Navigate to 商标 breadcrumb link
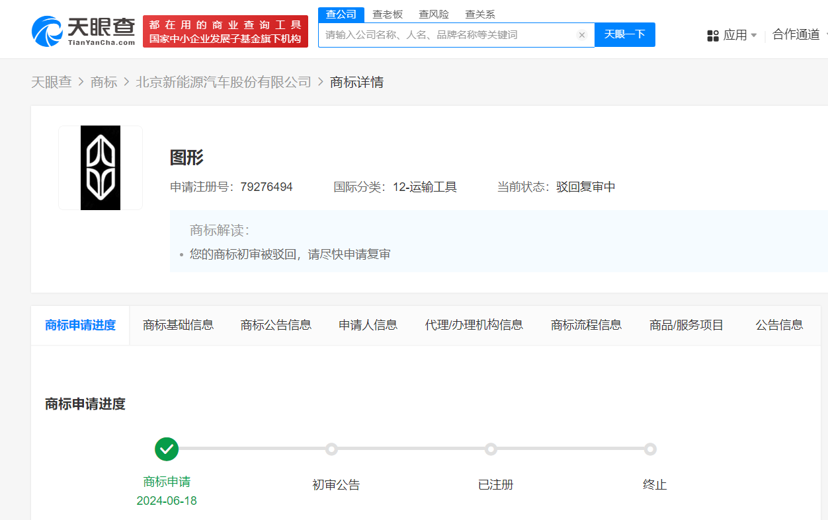The width and height of the screenshot is (828, 520). point(104,82)
